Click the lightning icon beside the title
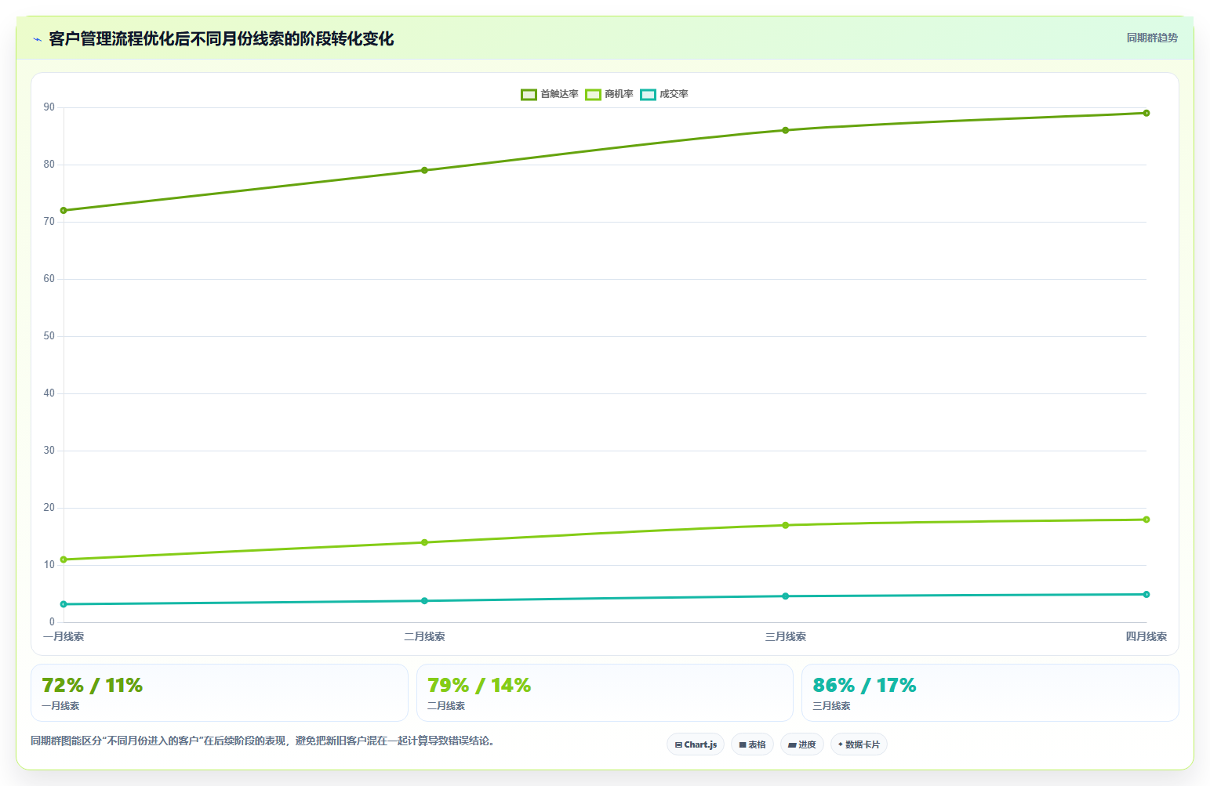The image size is (1210, 786). [37, 39]
